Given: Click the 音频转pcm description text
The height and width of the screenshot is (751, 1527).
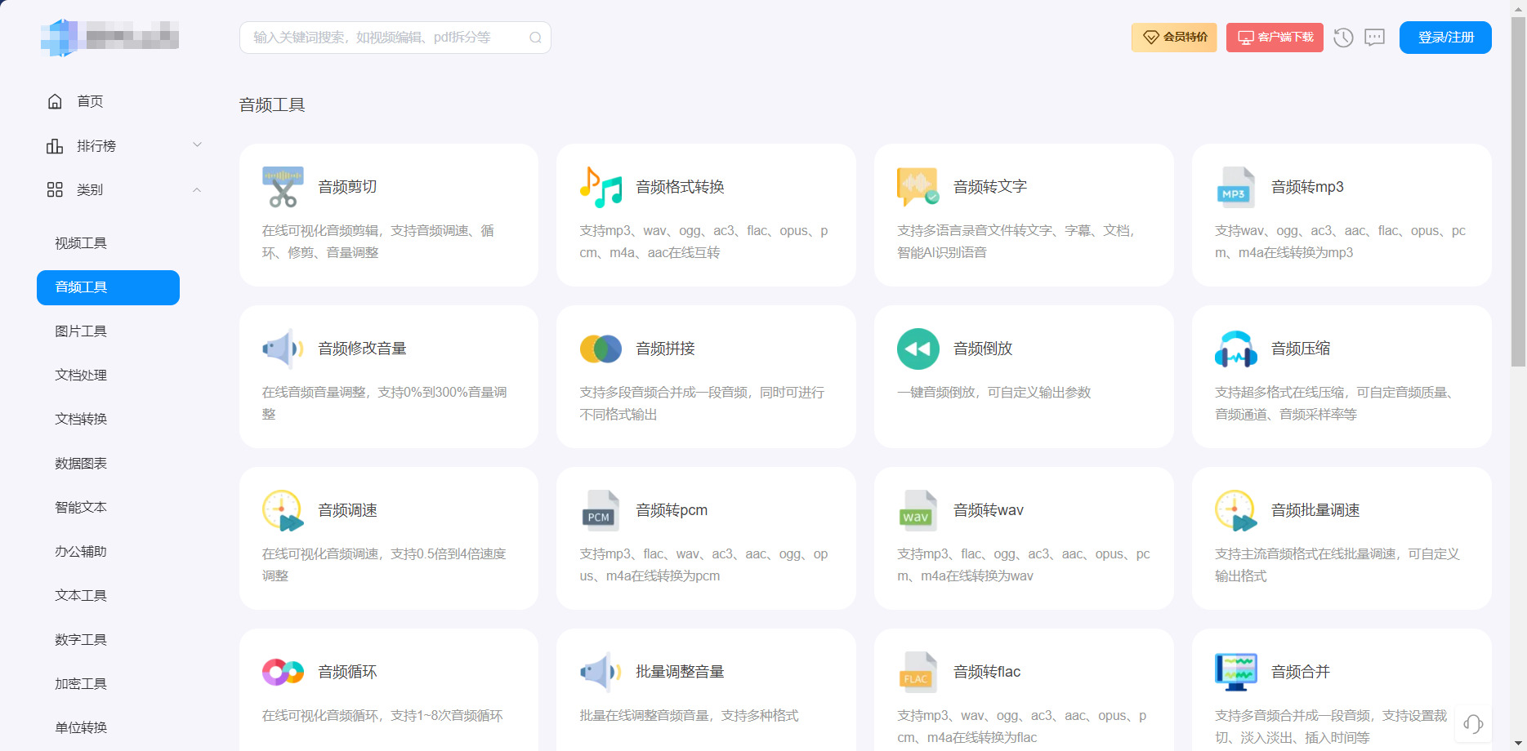Looking at the screenshot, I should pos(703,565).
